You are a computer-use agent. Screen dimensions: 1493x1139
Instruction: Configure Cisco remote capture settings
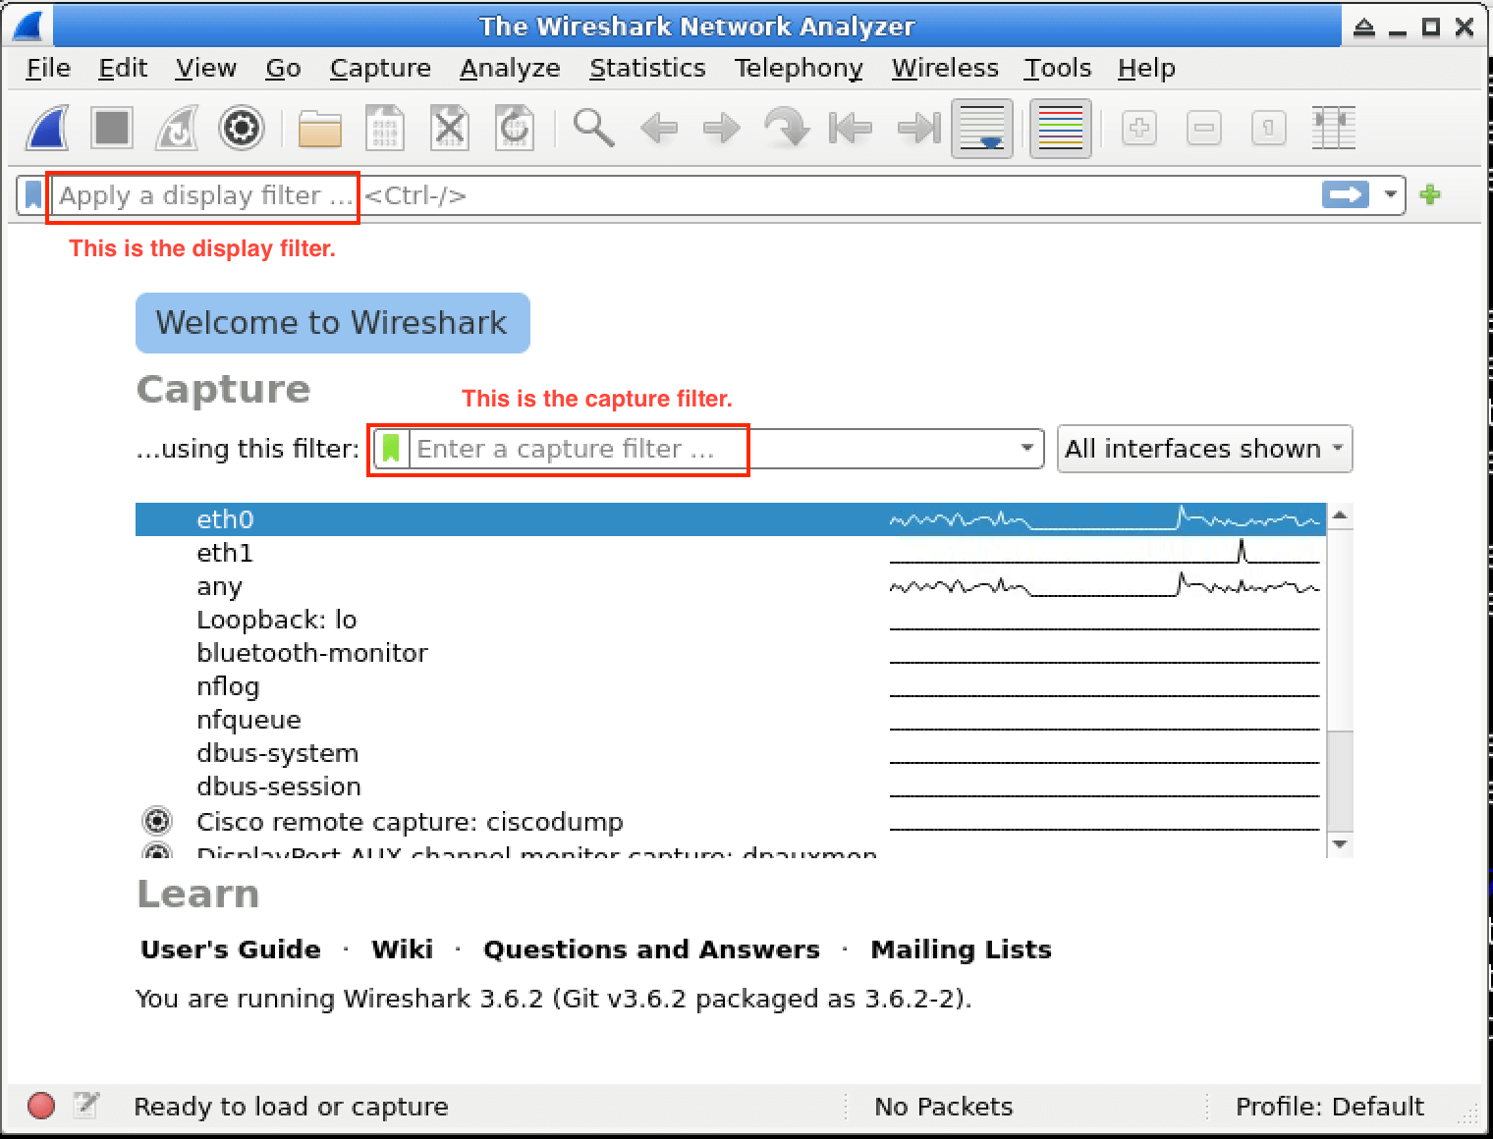tap(157, 821)
